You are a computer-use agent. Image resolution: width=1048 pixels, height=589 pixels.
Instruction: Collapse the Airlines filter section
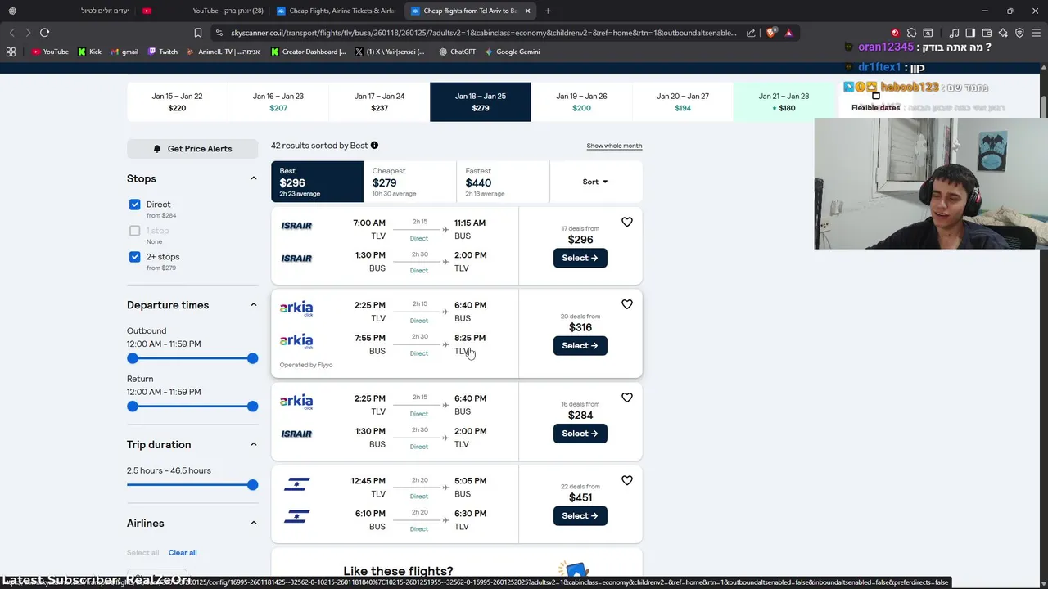tap(253, 523)
